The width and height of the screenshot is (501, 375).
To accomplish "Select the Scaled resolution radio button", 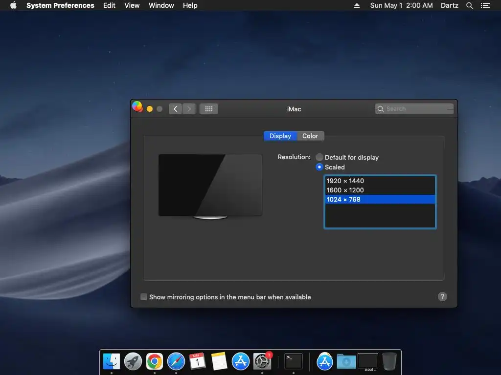I will 319,167.
